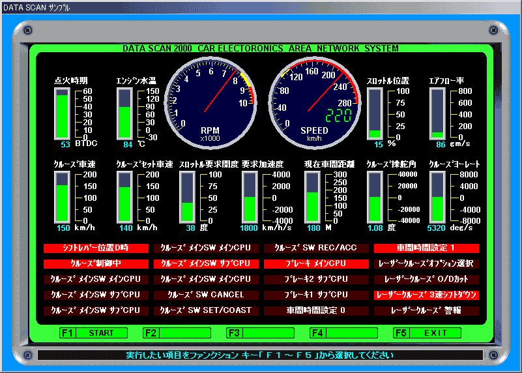Click the 1.08 度 steering angle value
The image size is (522, 373).
(x=375, y=228)
